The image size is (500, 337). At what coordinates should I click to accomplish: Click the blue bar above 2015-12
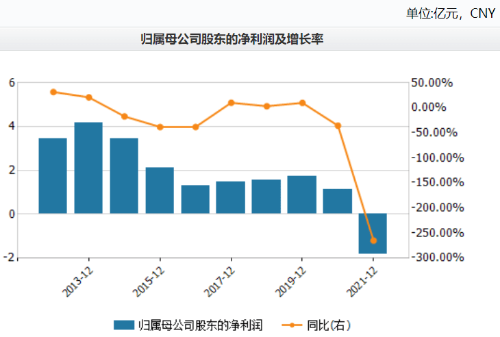click(x=160, y=190)
